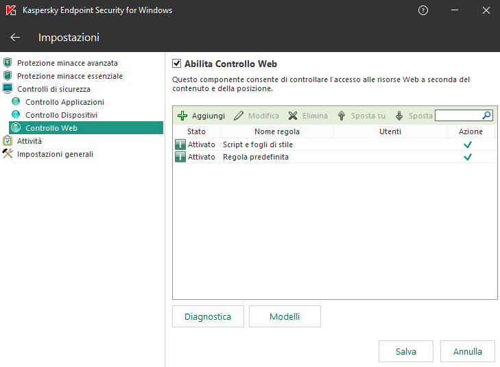Viewport: 500px width, 367px height.
Task: Click the Aggiungi toolbar label
Action: tap(209, 116)
